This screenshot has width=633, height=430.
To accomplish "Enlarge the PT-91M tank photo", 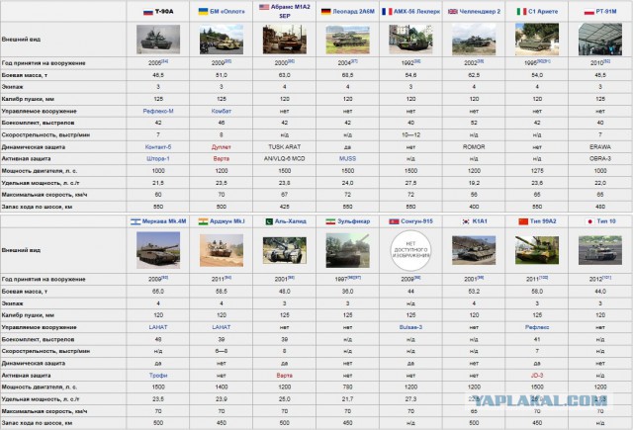I will tap(600, 40).
